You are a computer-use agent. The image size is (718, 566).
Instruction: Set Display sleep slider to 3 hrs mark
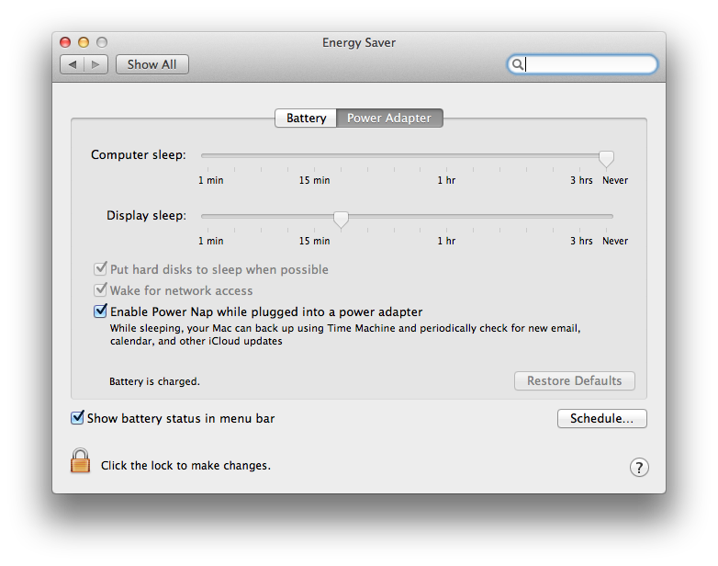pos(579,216)
